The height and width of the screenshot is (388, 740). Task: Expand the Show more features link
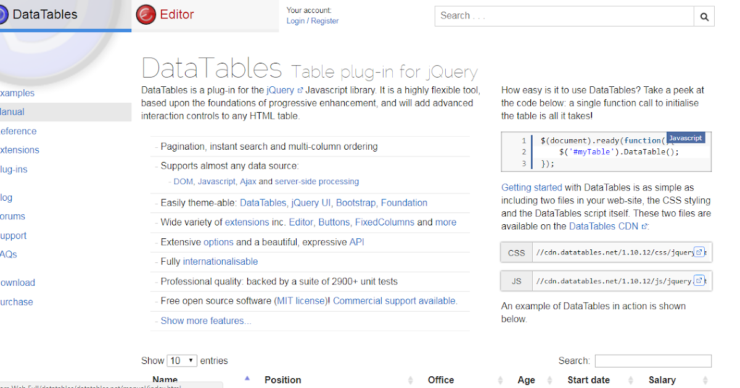(206, 321)
